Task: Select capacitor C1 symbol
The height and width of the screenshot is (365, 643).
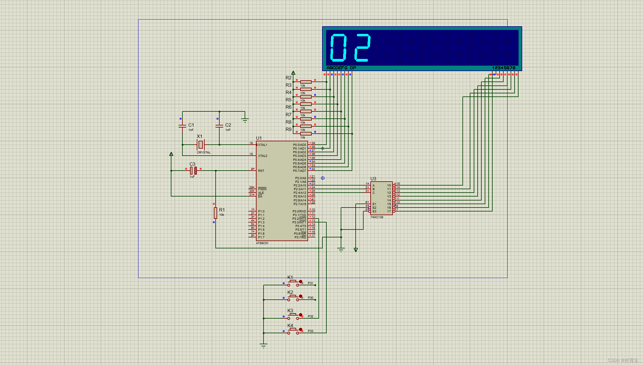Action: point(182,126)
